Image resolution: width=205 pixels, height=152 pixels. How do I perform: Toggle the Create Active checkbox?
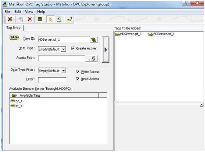tap(73, 48)
